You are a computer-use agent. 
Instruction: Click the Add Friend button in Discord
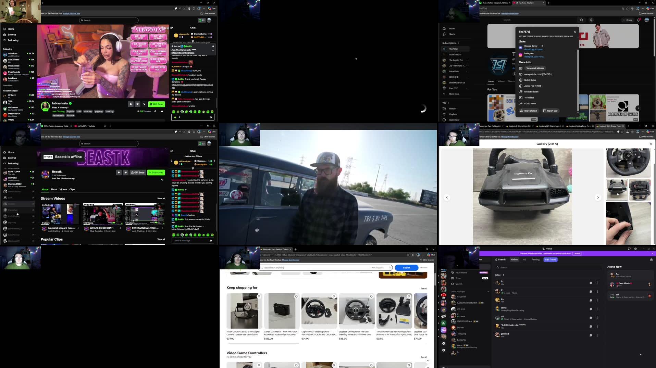[550, 259]
